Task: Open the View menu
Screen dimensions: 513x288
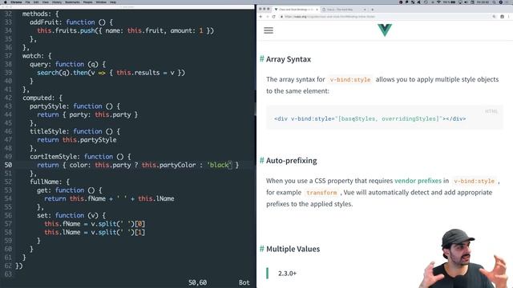Action: pyautogui.click(x=46, y=2)
